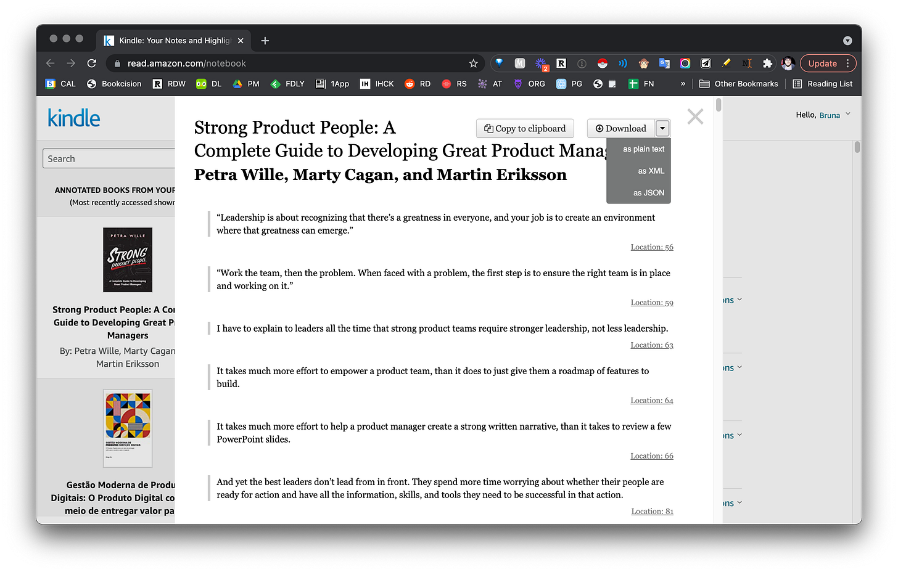This screenshot has height=572, width=898.
Task: Open Location: 66 link
Action: point(652,456)
